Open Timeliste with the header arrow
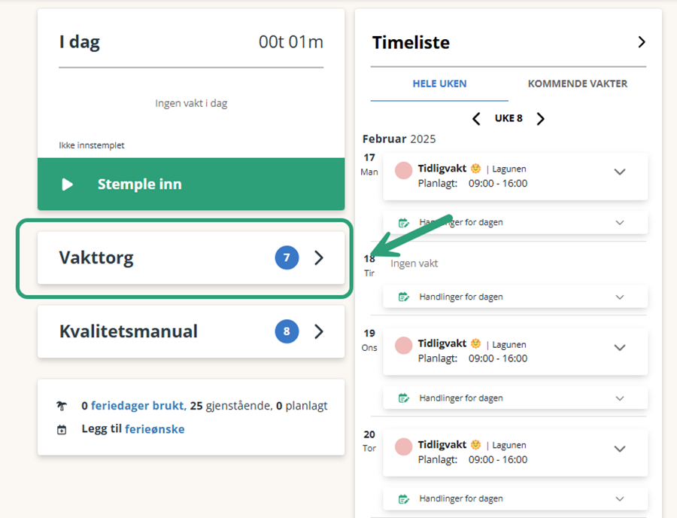Viewport: 677px width, 518px height. [x=642, y=42]
